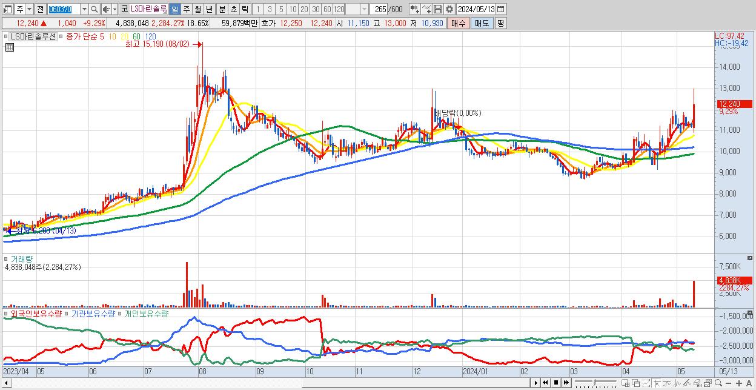
Task: Select the 일 daily chart tab
Action: tap(174, 10)
